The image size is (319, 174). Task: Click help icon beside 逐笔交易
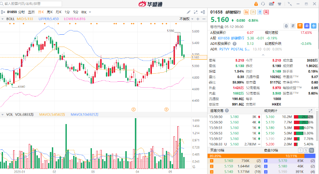click(x=227, y=110)
